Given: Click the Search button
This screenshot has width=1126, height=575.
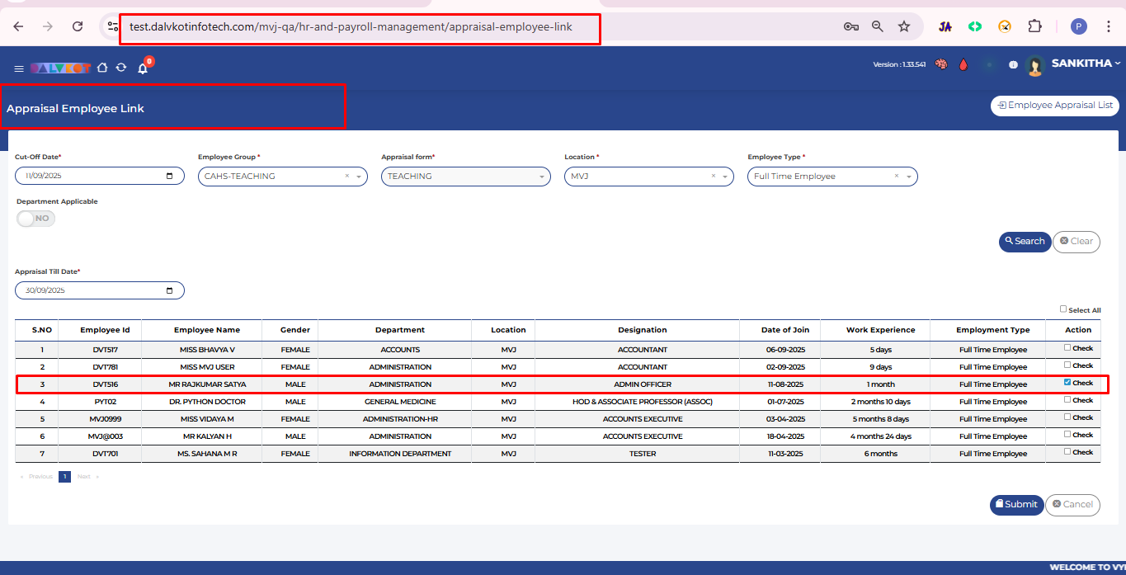Looking at the screenshot, I should point(1025,242).
